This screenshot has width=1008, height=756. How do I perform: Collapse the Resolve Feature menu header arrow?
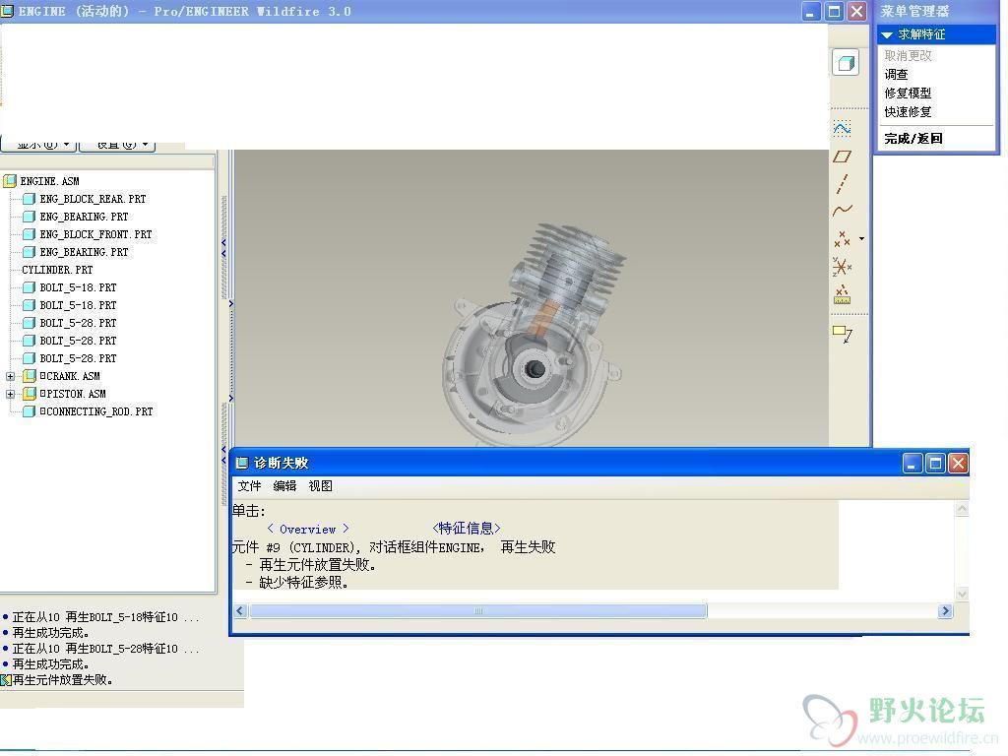point(887,34)
